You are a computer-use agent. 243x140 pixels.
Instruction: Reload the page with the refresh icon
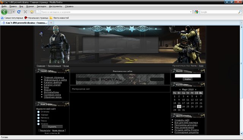click(x=19, y=12)
